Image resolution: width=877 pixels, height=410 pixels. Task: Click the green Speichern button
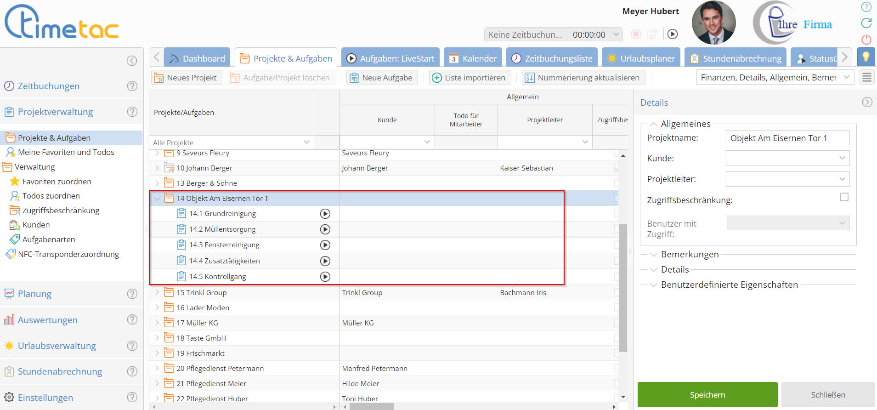point(707,395)
